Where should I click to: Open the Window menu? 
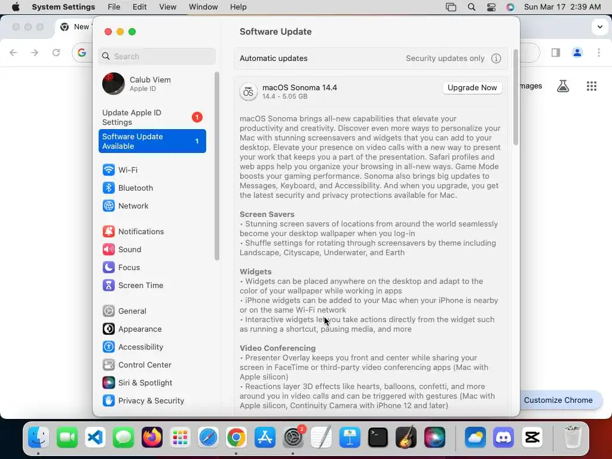203,7
